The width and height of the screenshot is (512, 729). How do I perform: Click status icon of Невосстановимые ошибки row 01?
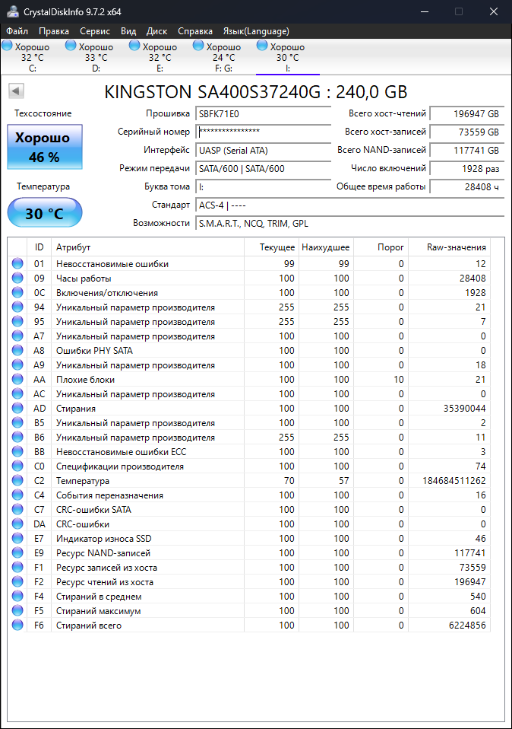pyautogui.click(x=17, y=263)
